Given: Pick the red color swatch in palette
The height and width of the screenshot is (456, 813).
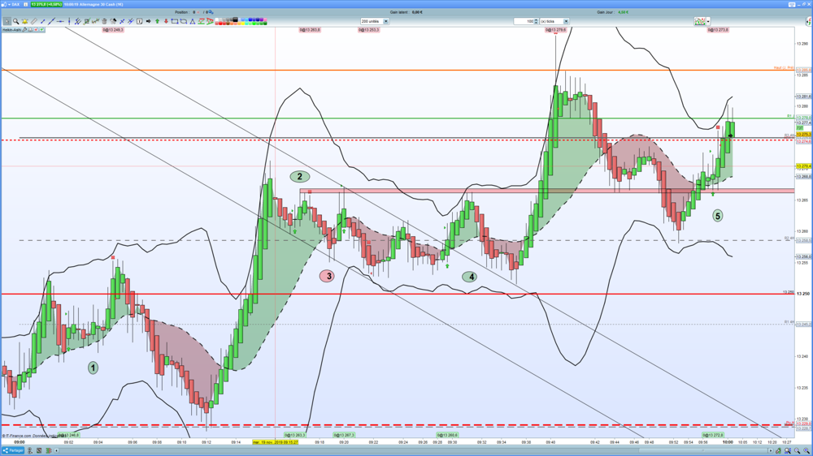Looking at the screenshot, I should [x=220, y=24].
